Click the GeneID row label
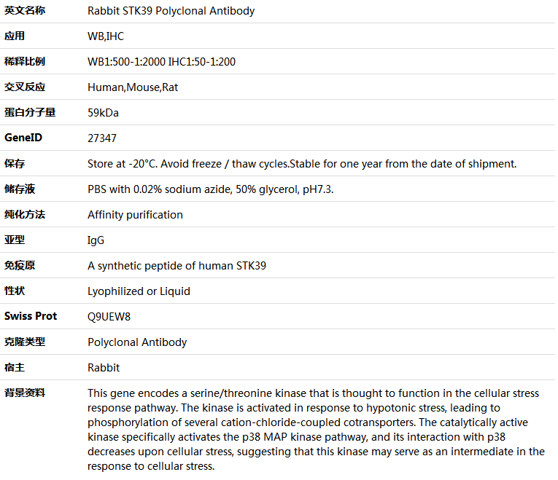The height and width of the screenshot is (480, 558). (x=23, y=138)
